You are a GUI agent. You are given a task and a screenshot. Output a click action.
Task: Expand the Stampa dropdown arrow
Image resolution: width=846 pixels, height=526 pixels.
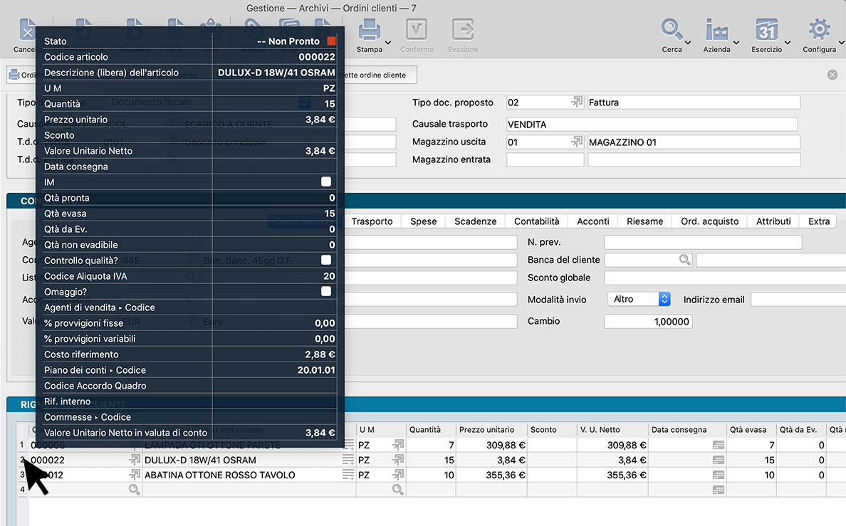tap(389, 50)
